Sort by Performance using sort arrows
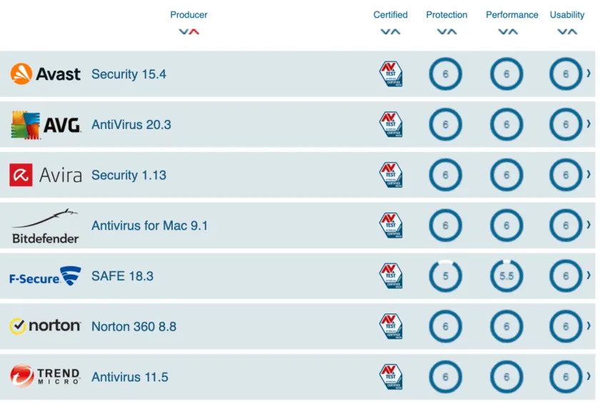This screenshot has width=600, height=403. (x=508, y=31)
